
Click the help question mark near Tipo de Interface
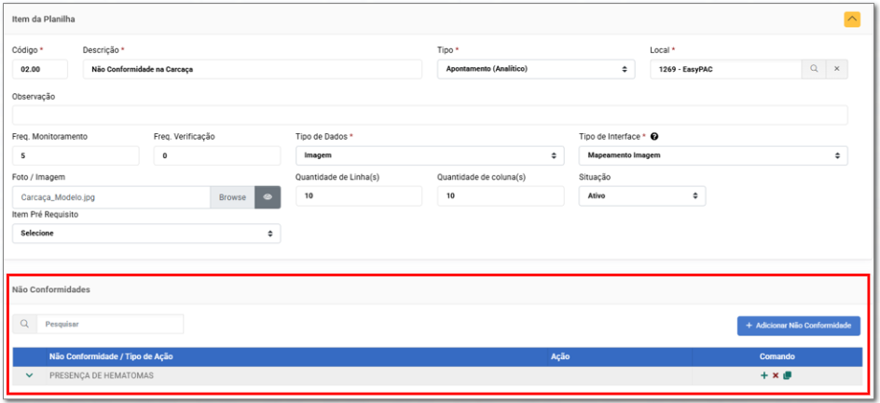pyautogui.click(x=654, y=137)
